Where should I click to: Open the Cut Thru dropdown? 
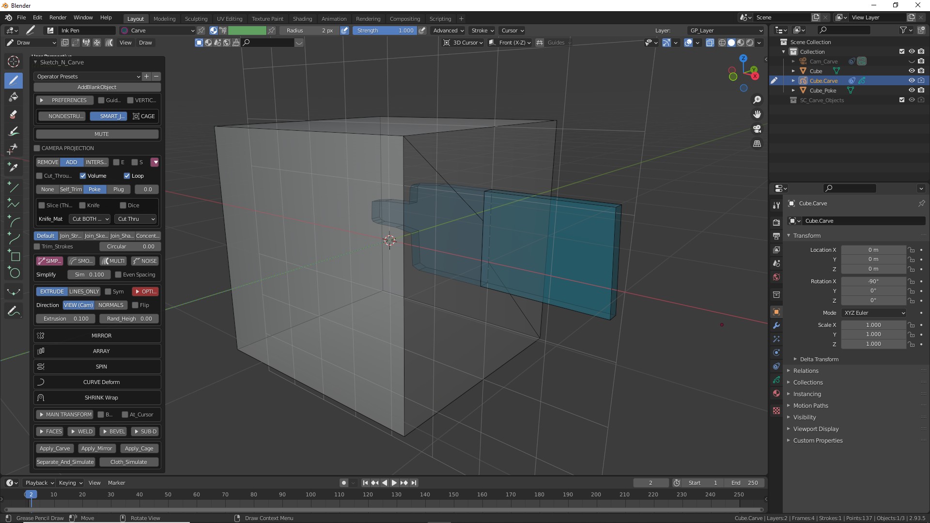(x=136, y=219)
